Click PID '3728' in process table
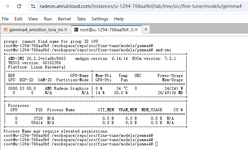The width and height of the screenshot is (248, 150). click(38, 118)
